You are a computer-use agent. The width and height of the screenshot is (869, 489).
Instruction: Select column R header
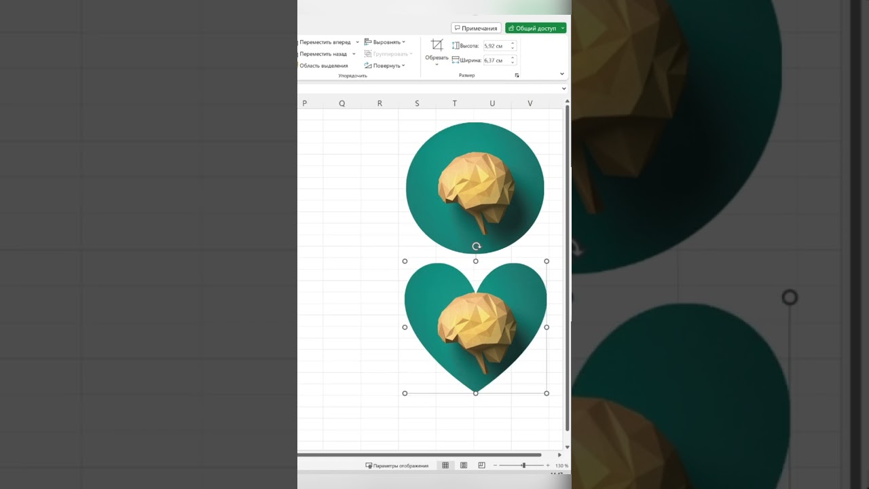(380, 103)
